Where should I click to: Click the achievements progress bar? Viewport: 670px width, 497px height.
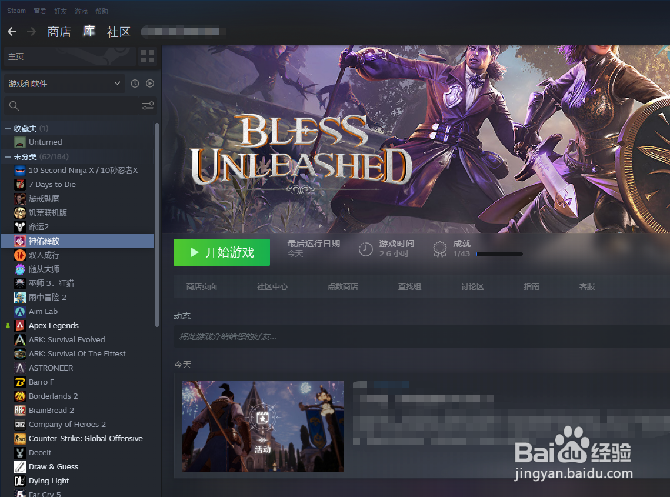point(499,254)
